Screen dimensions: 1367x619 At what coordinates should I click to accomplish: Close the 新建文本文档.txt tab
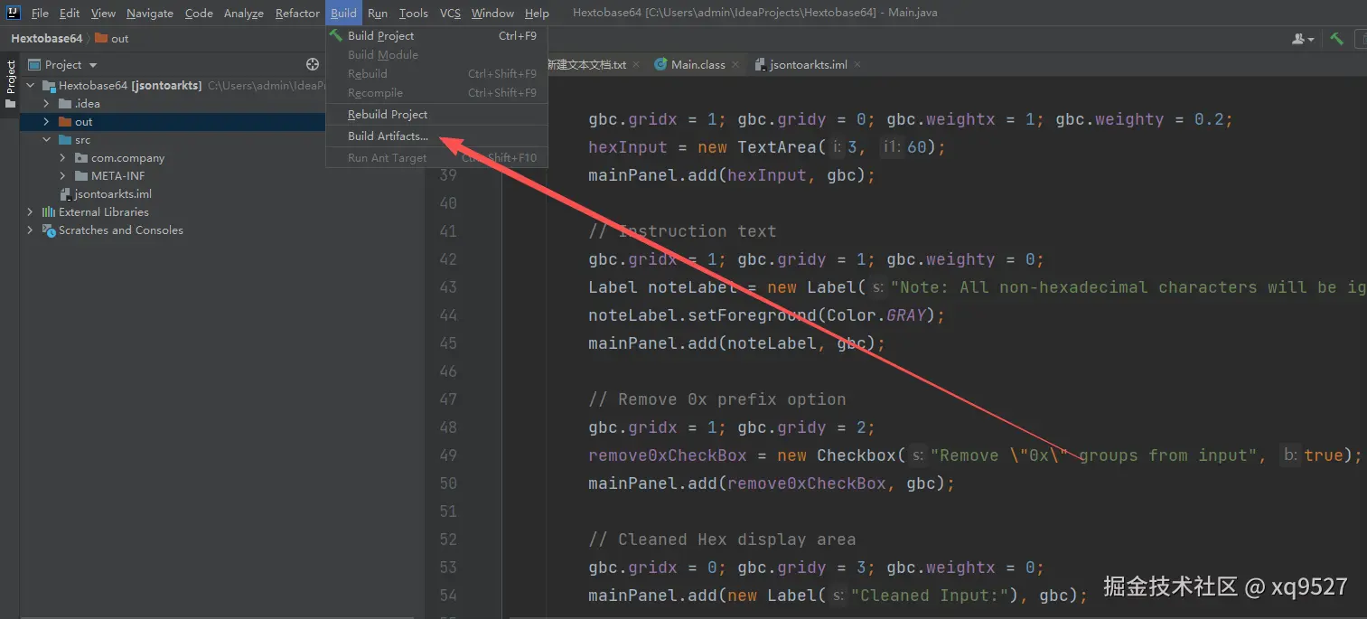tap(636, 65)
